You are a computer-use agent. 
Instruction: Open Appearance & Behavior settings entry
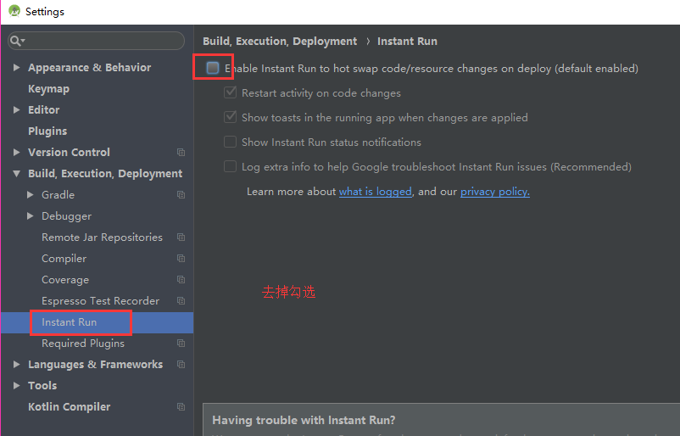click(89, 68)
